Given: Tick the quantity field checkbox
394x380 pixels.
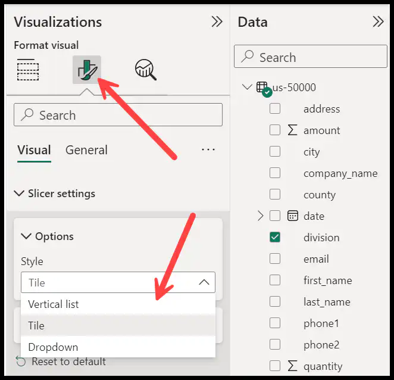Looking at the screenshot, I should point(275,366).
